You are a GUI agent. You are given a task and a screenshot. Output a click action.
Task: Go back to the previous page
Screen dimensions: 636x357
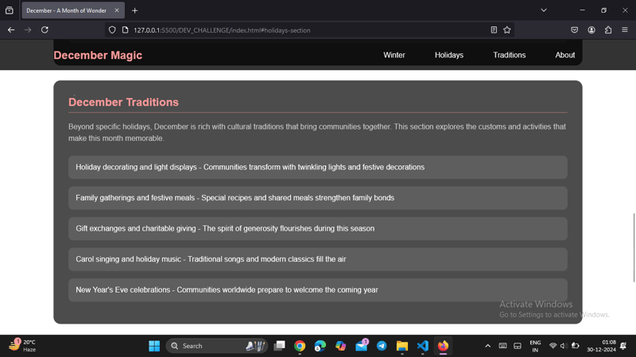pyautogui.click(x=11, y=30)
